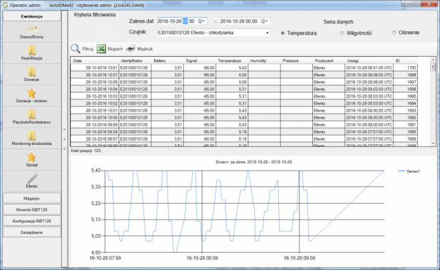The width and height of the screenshot is (440, 270).
Task: Open the Słowniki ISBT128 section
Action: click(x=32, y=210)
